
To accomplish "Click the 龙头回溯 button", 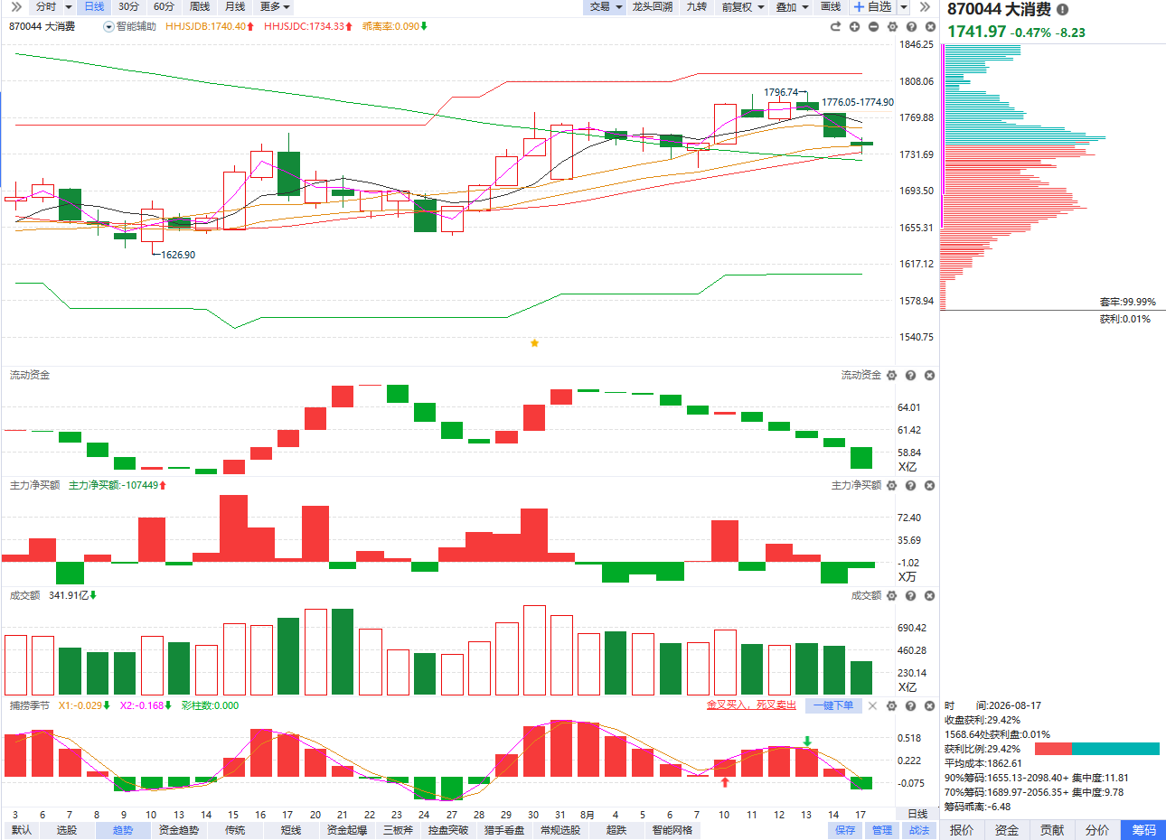I will 653,7.
